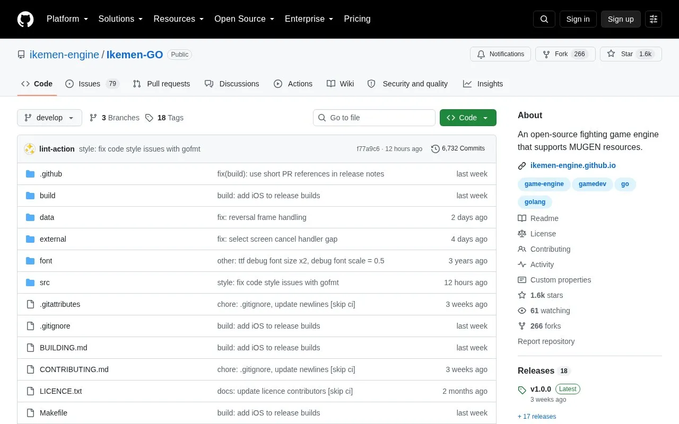Click the link icon beside ikemen-engine.github.io
679x424 pixels.
(522, 166)
